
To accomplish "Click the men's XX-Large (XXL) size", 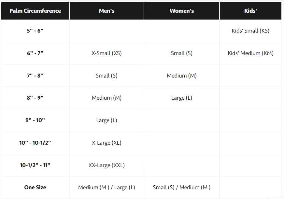I will pyautogui.click(x=106, y=165).
